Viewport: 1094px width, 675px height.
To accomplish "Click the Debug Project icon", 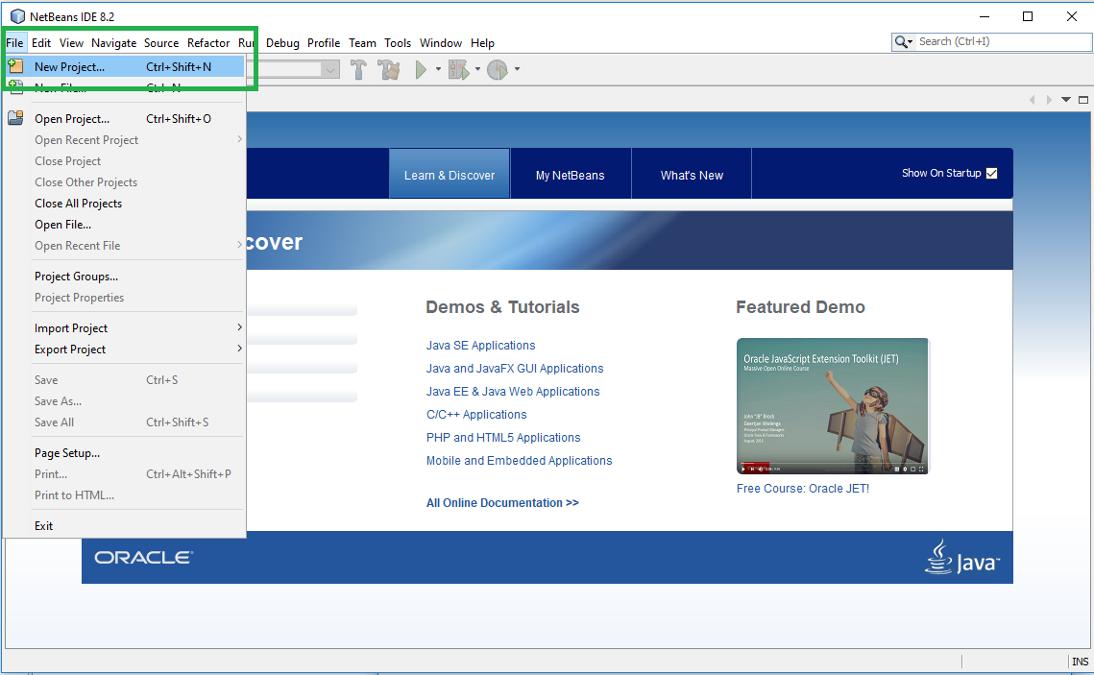I will click(458, 69).
